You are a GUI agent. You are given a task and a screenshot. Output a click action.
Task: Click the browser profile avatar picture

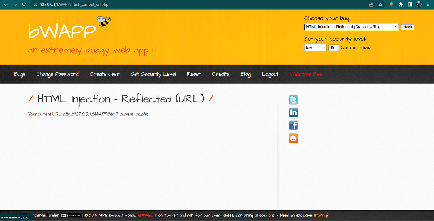pos(418,4)
